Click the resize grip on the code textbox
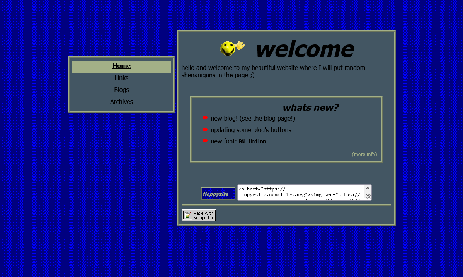This screenshot has height=277, width=463. 368,197
